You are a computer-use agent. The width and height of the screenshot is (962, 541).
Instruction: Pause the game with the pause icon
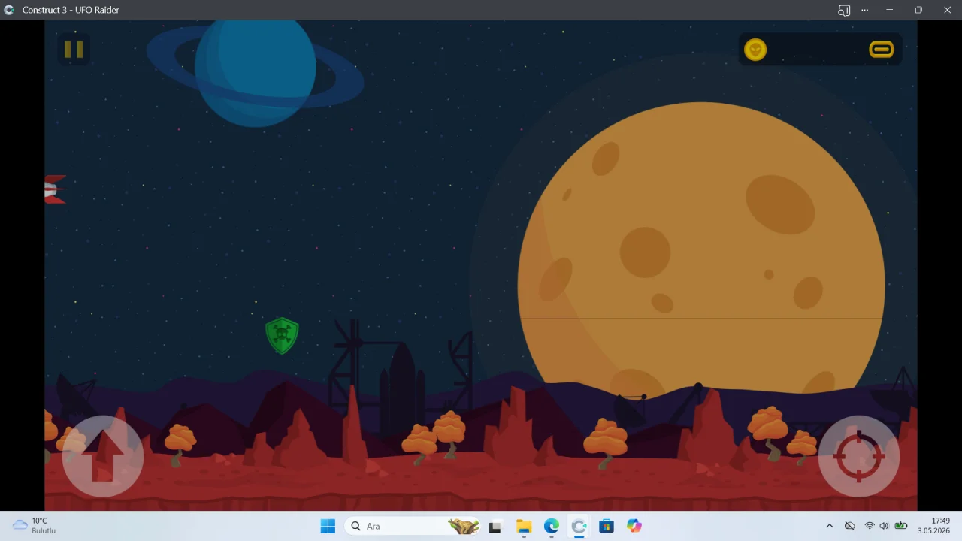[x=74, y=50]
